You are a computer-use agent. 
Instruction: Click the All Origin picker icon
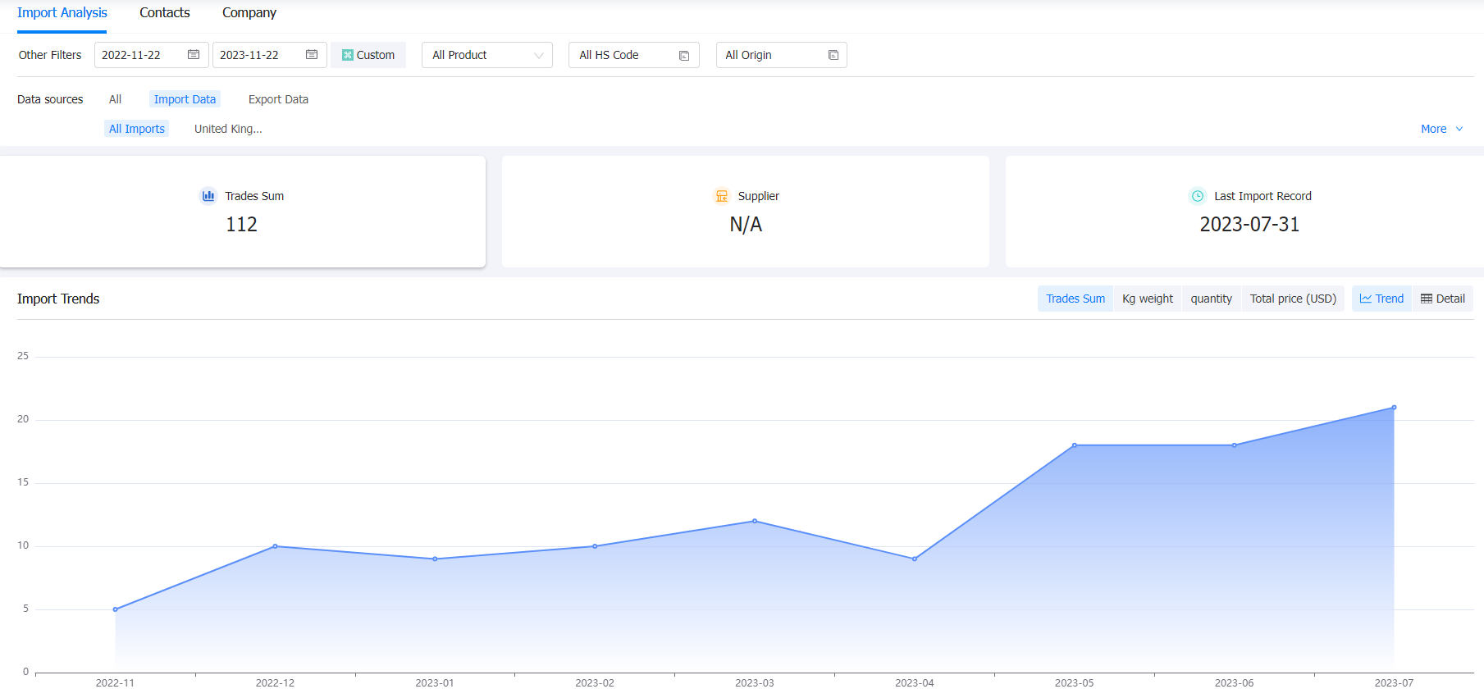[x=833, y=55]
